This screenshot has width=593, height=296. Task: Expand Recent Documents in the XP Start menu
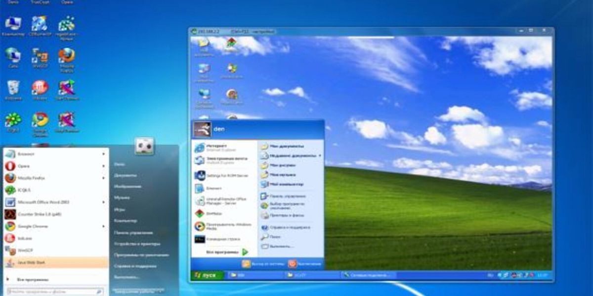click(291, 155)
